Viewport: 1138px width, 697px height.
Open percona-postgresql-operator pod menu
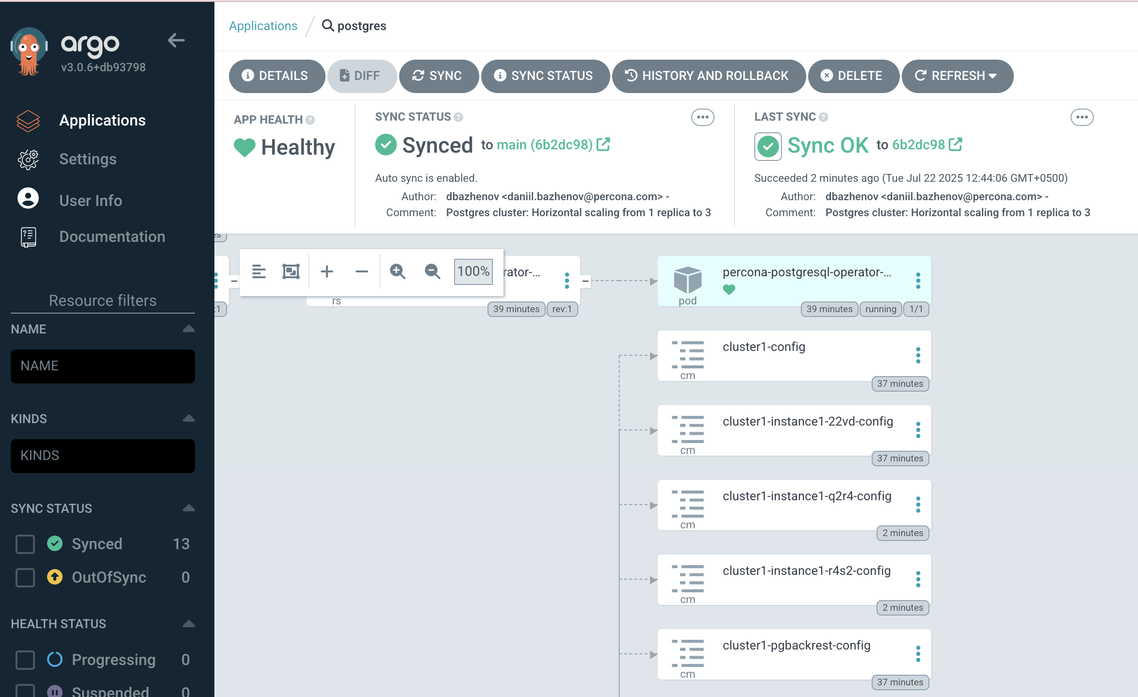click(x=918, y=281)
